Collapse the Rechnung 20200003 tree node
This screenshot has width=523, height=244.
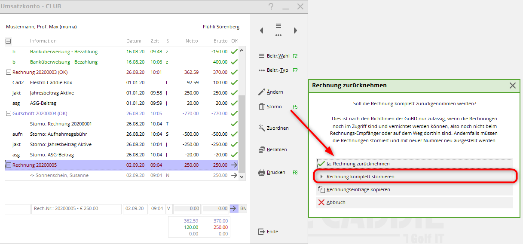pyautogui.click(x=9, y=72)
